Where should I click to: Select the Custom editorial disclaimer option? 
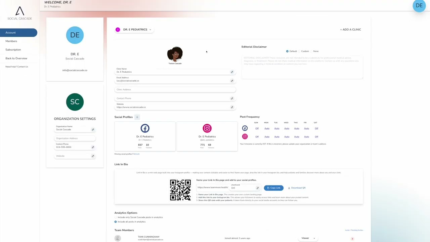299,51
